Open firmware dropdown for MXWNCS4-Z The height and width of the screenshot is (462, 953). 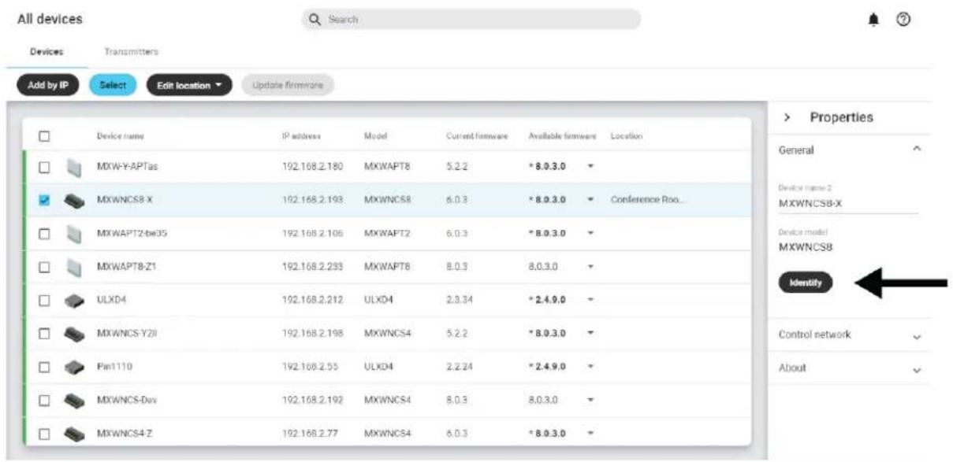[591, 433]
